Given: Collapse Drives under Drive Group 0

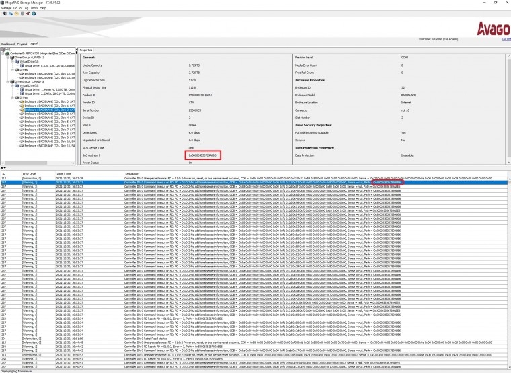Looking at the screenshot, I should [13, 69].
